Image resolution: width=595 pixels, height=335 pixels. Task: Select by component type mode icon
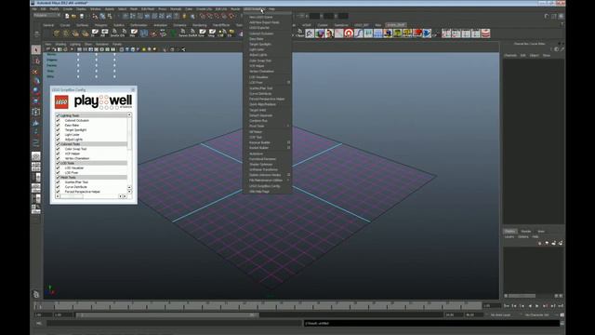pos(110,17)
